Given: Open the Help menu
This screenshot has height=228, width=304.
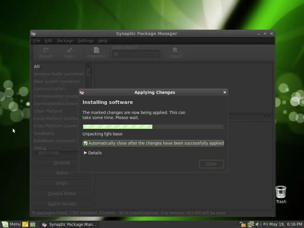Looking at the screenshot, I should 102,41.
